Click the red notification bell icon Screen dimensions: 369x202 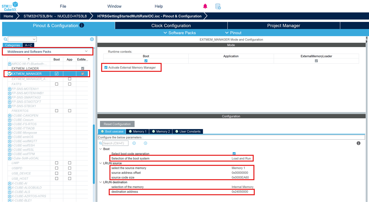205,6
